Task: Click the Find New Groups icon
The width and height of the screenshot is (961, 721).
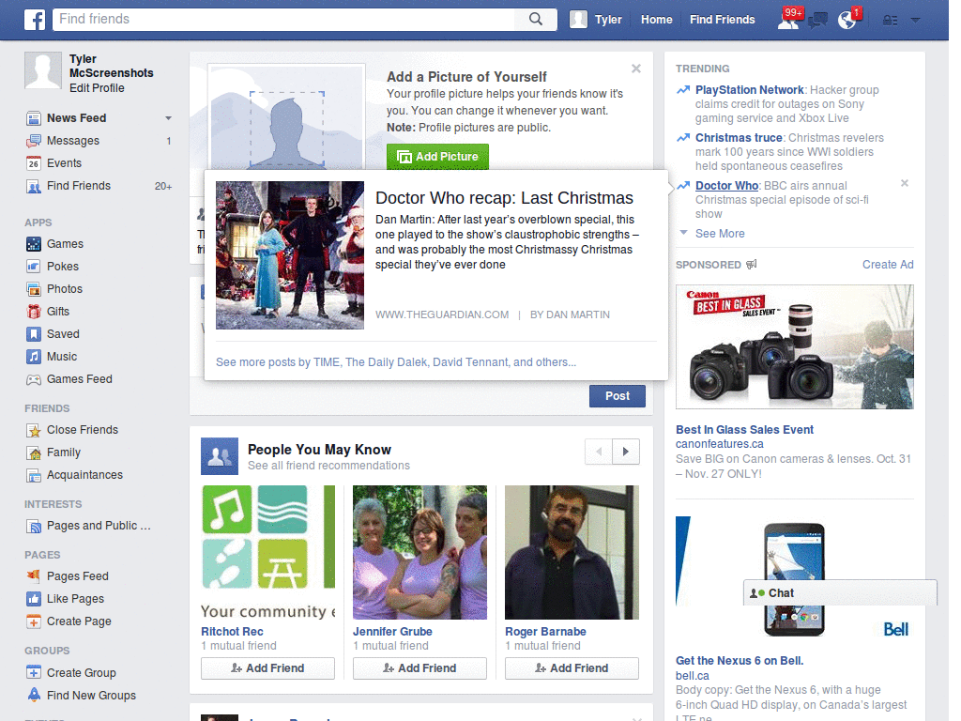Action: tap(34, 696)
